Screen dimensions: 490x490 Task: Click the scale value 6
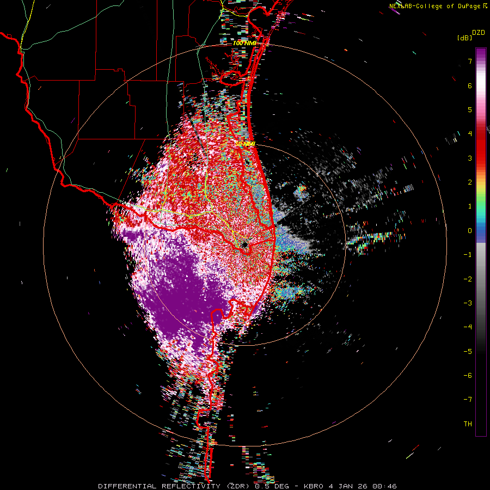[470, 85]
